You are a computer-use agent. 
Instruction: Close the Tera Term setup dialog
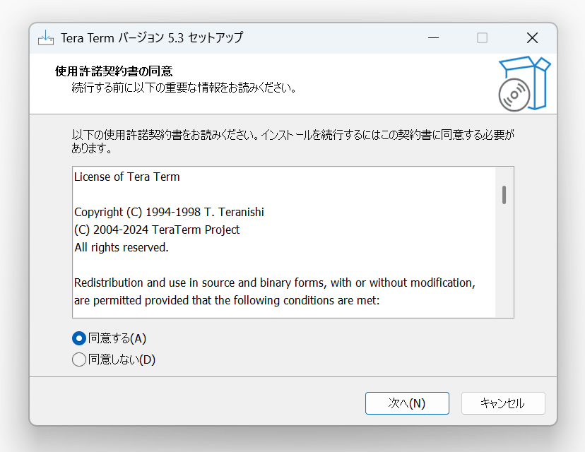click(532, 38)
